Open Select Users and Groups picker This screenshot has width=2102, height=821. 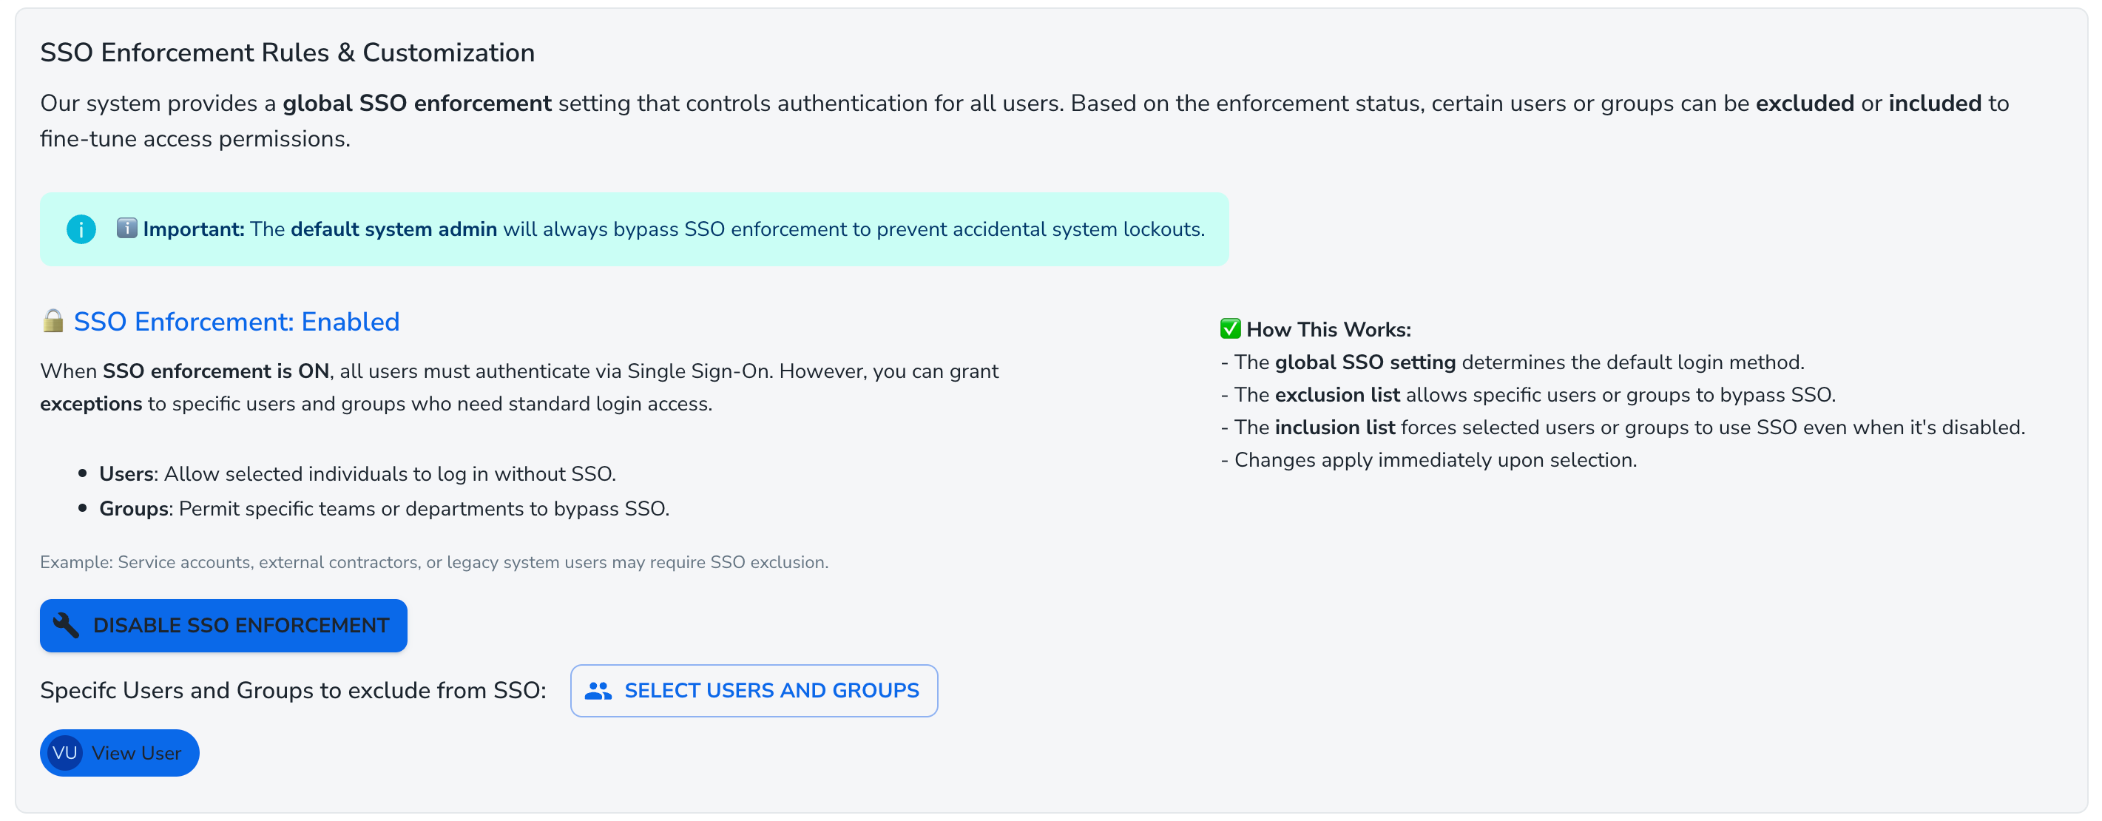coord(753,690)
